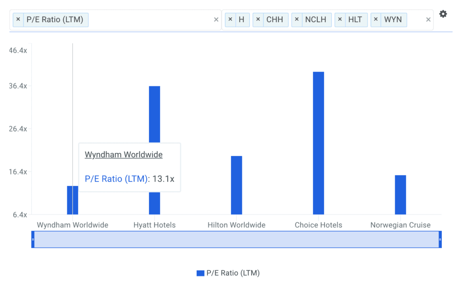Click the Norwegian Cruise bar
This screenshot has width=462, height=286.
[400, 194]
